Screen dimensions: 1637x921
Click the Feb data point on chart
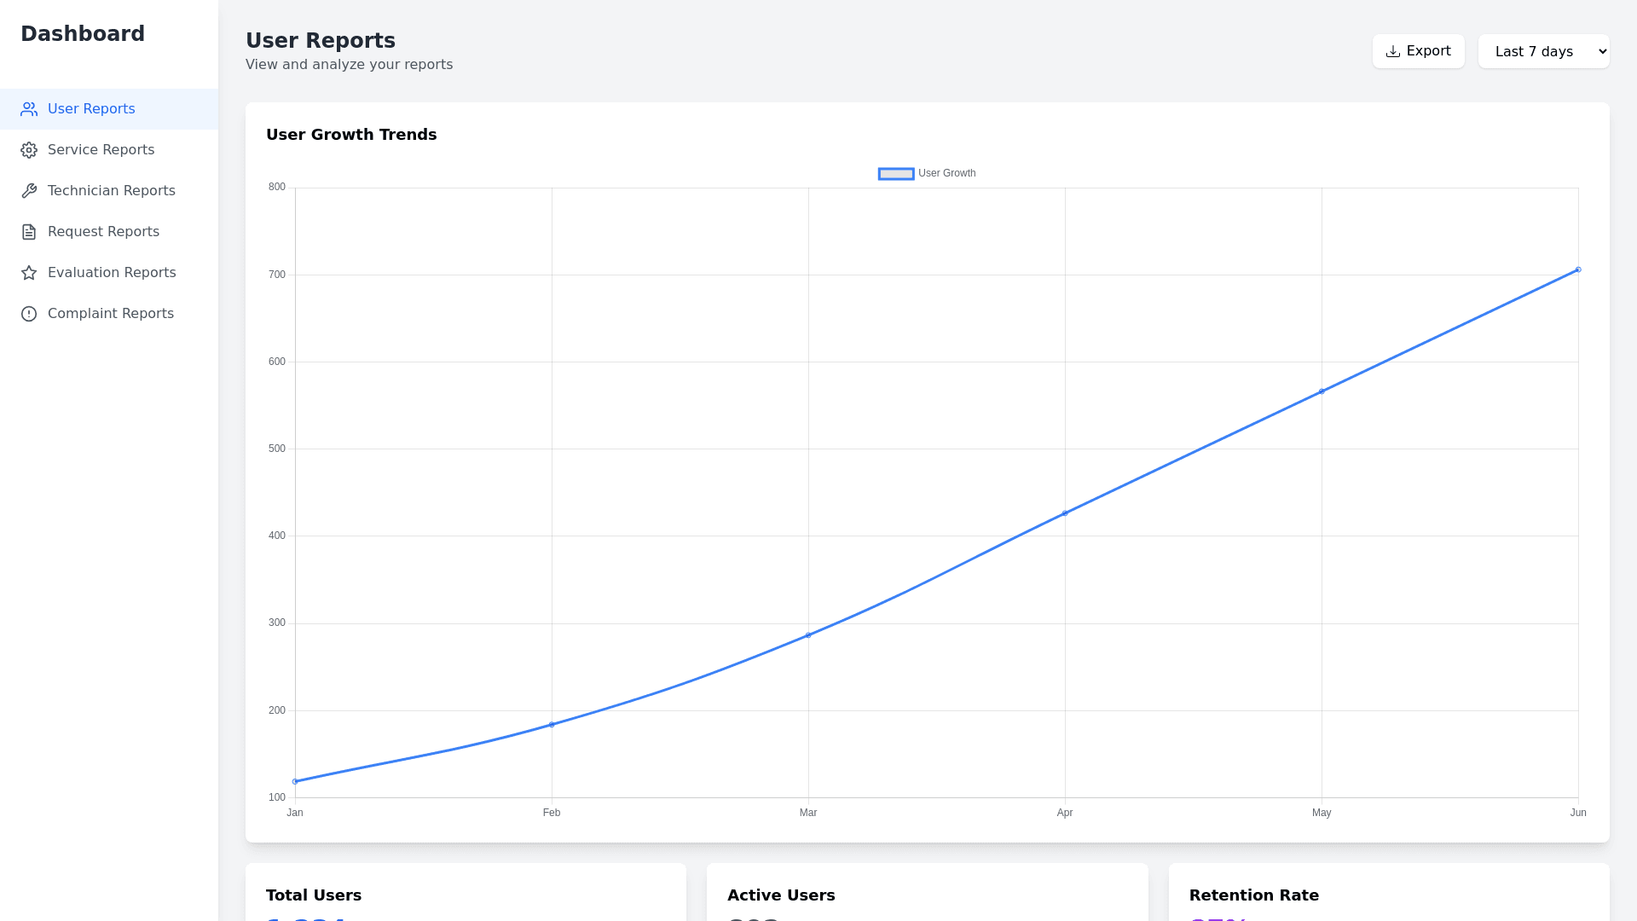coord(552,725)
